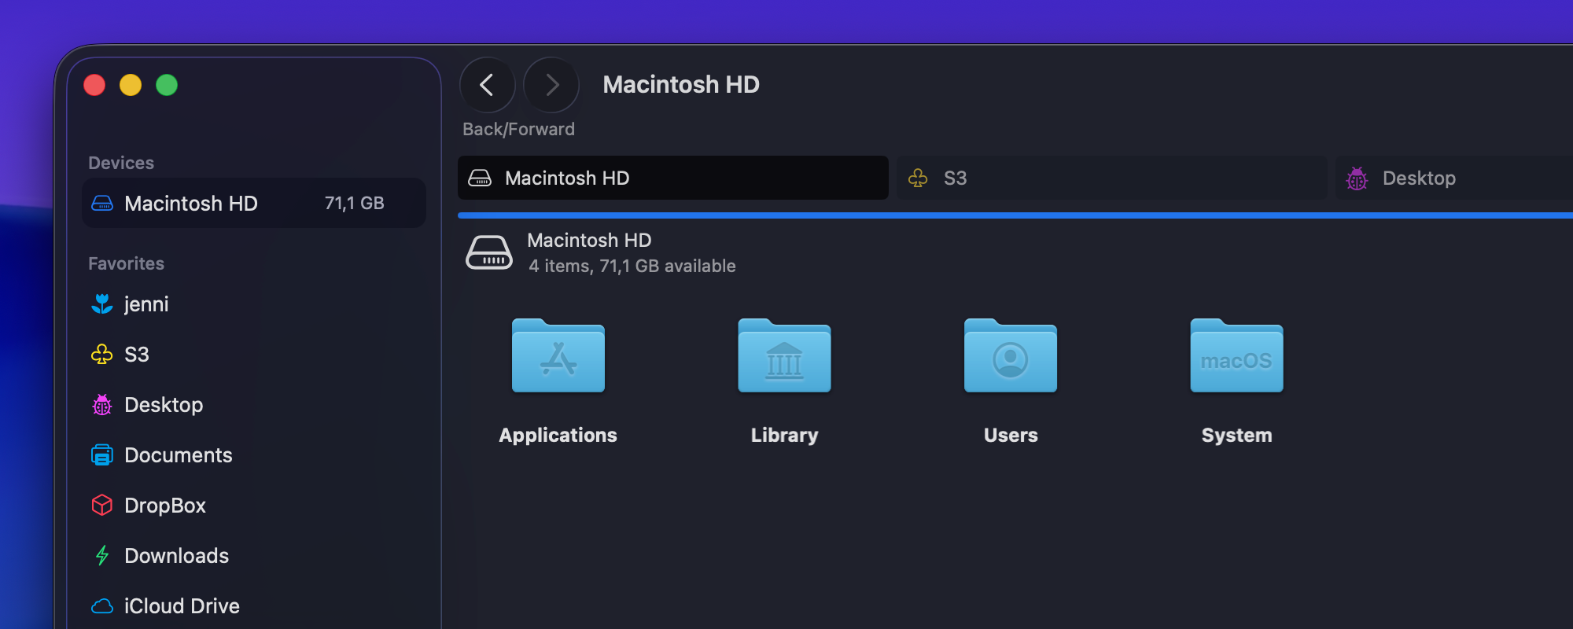This screenshot has height=629, width=1573.
Task: Click the System folder name label
Action: pyautogui.click(x=1236, y=435)
